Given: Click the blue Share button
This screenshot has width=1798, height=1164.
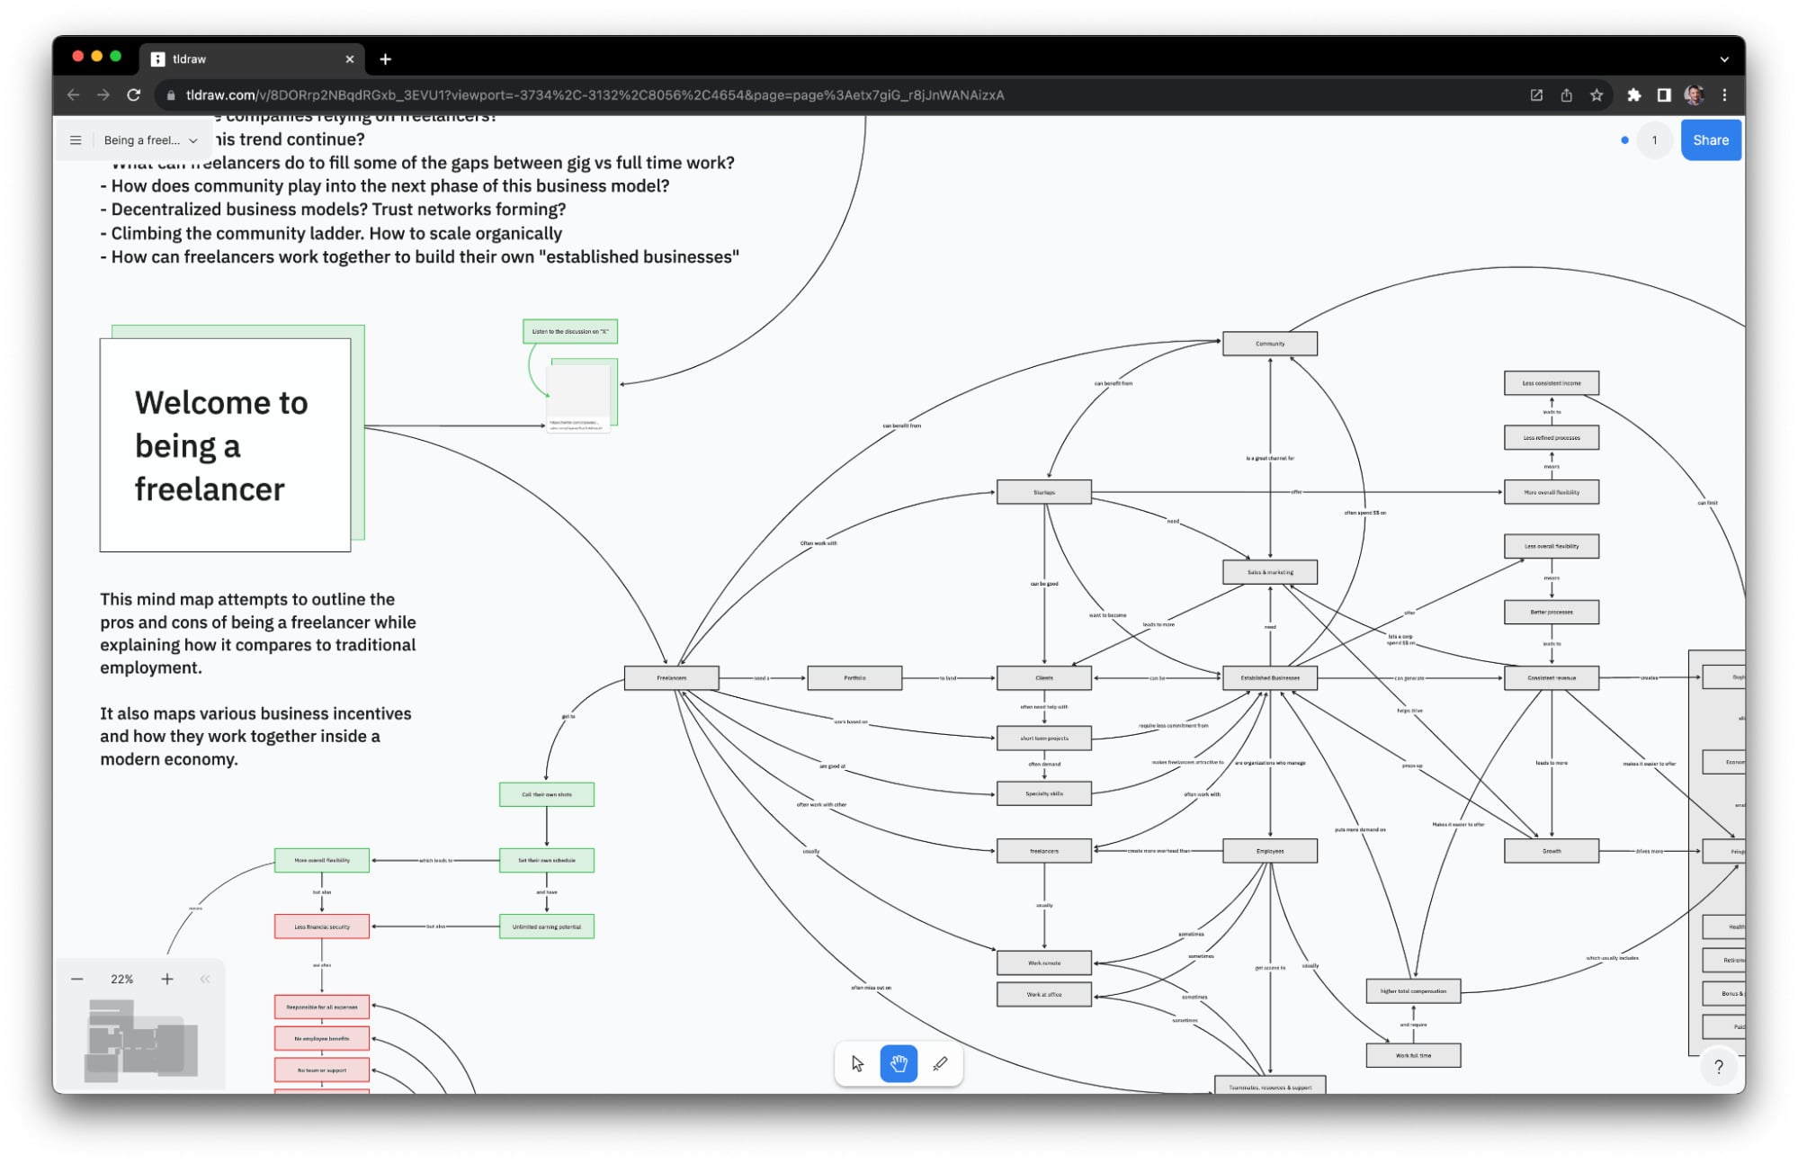Looking at the screenshot, I should [x=1710, y=140].
